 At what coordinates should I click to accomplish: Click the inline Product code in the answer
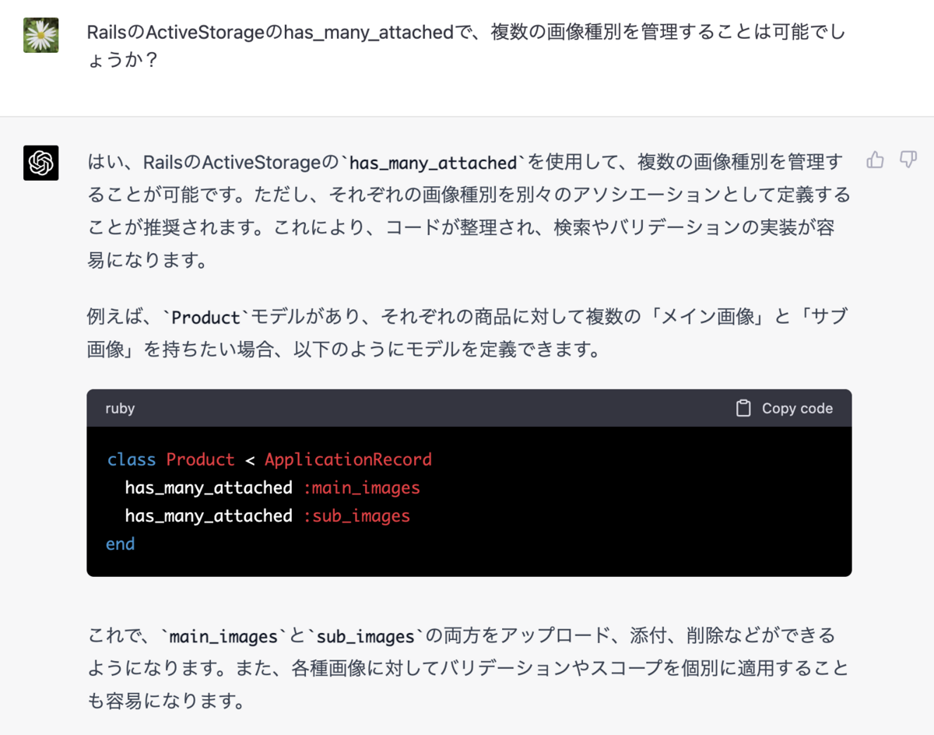[206, 318]
